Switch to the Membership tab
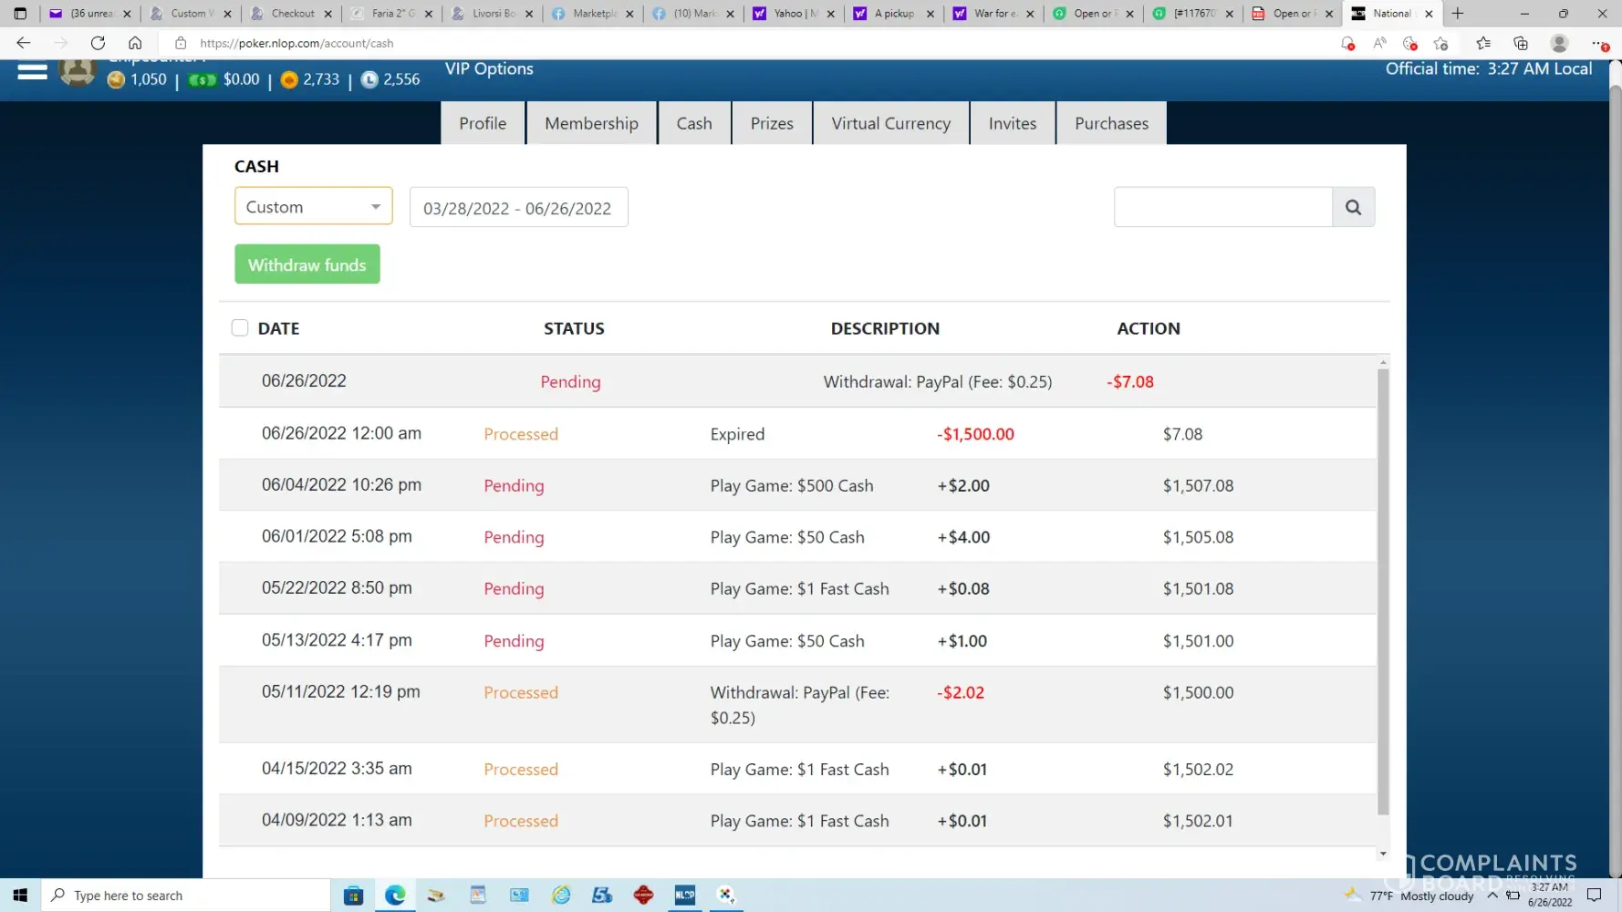The image size is (1622, 912). 591,123
